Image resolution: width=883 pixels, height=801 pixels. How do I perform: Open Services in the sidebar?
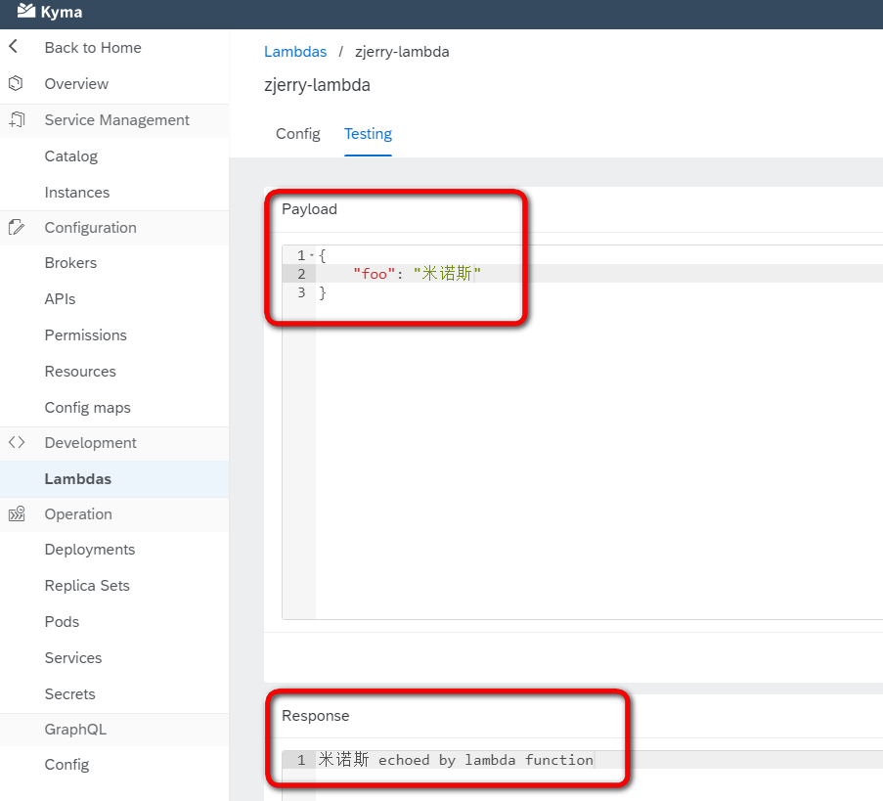(73, 658)
